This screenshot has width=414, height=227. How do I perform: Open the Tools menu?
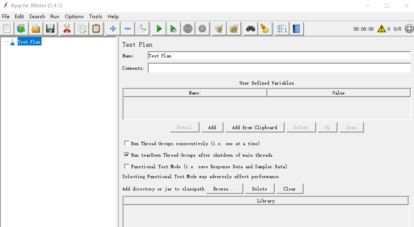[x=96, y=16]
